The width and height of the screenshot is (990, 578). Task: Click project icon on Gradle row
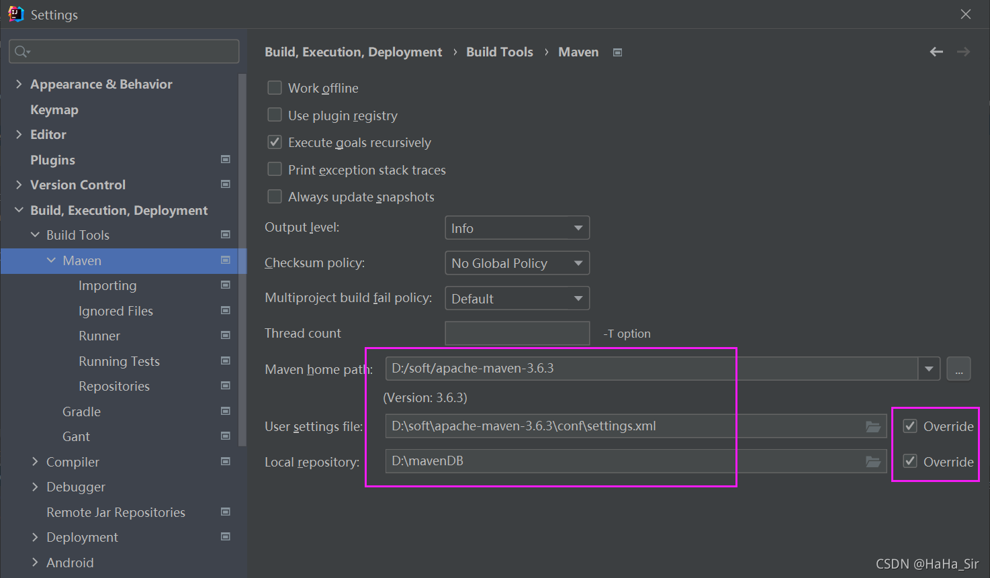(226, 411)
